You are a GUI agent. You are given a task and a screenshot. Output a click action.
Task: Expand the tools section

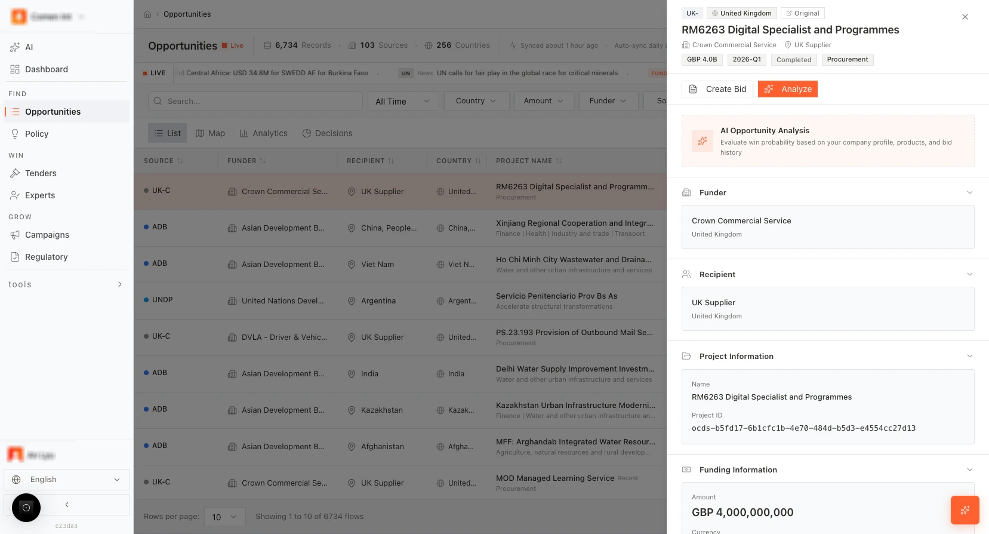[66, 284]
